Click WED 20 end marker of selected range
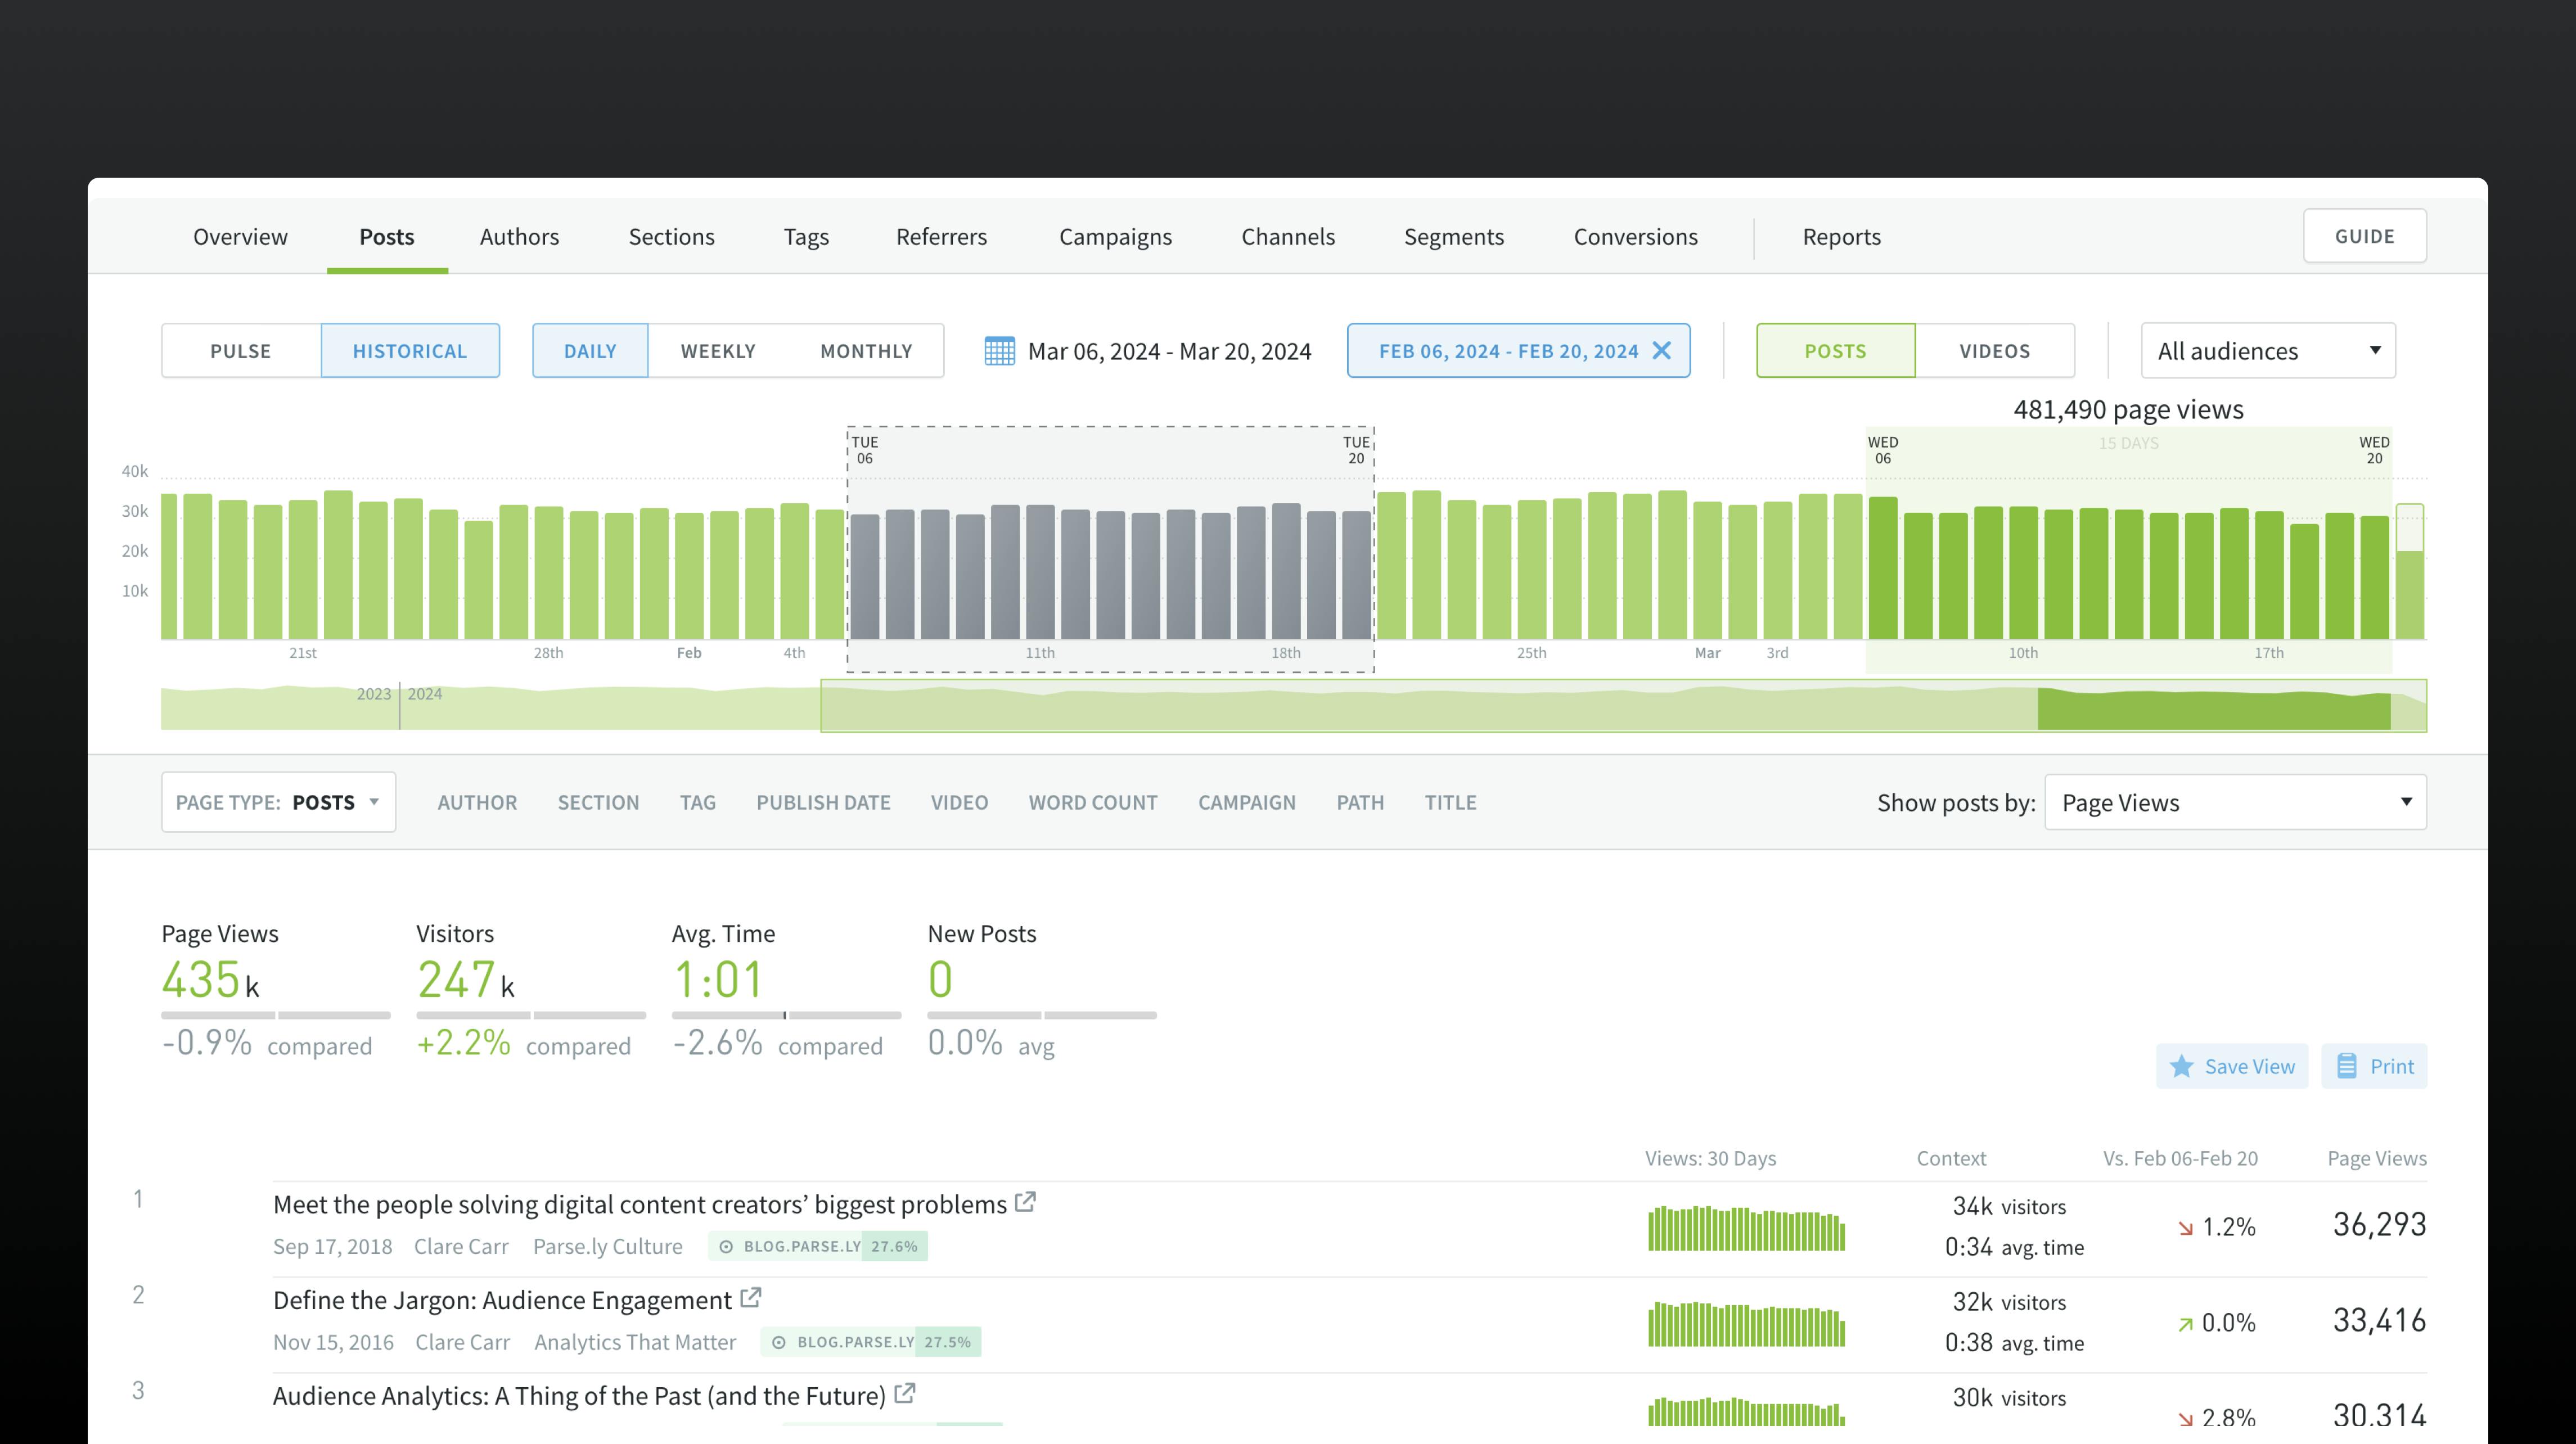The height and width of the screenshot is (1444, 2576). click(x=2374, y=450)
